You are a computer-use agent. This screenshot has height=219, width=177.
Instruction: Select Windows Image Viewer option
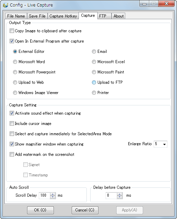click(15, 93)
